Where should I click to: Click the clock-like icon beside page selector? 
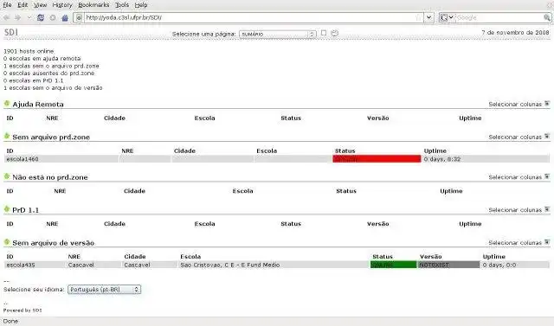tap(334, 33)
